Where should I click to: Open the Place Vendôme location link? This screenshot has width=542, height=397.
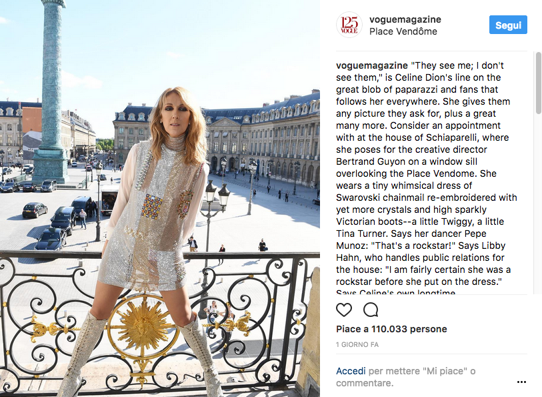403,31
